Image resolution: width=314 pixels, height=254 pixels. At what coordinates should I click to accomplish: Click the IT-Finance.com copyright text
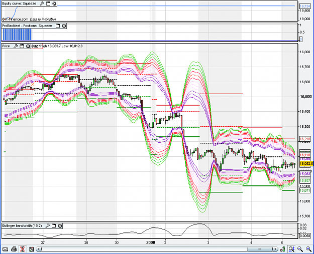15,19
